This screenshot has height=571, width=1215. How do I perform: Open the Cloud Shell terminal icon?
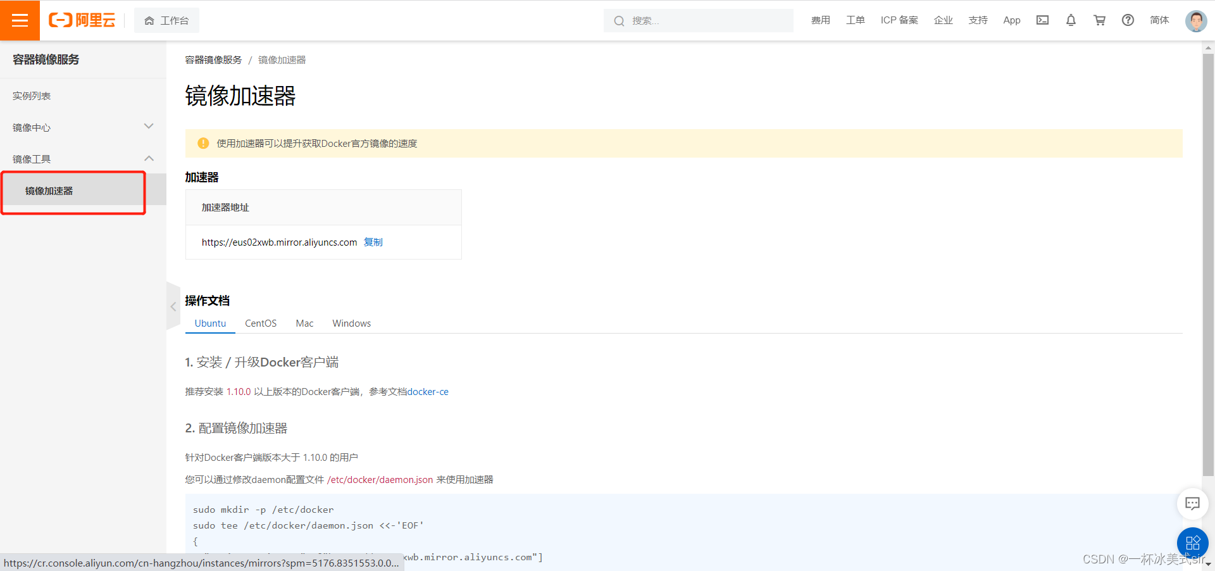[1042, 20]
